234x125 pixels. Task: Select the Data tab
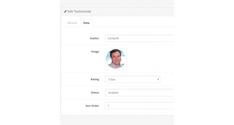coord(86,23)
